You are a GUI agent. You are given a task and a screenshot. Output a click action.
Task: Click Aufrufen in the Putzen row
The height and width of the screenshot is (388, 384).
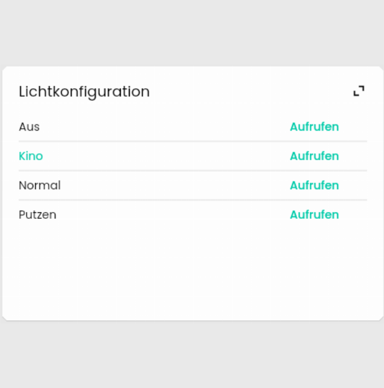coord(314,215)
